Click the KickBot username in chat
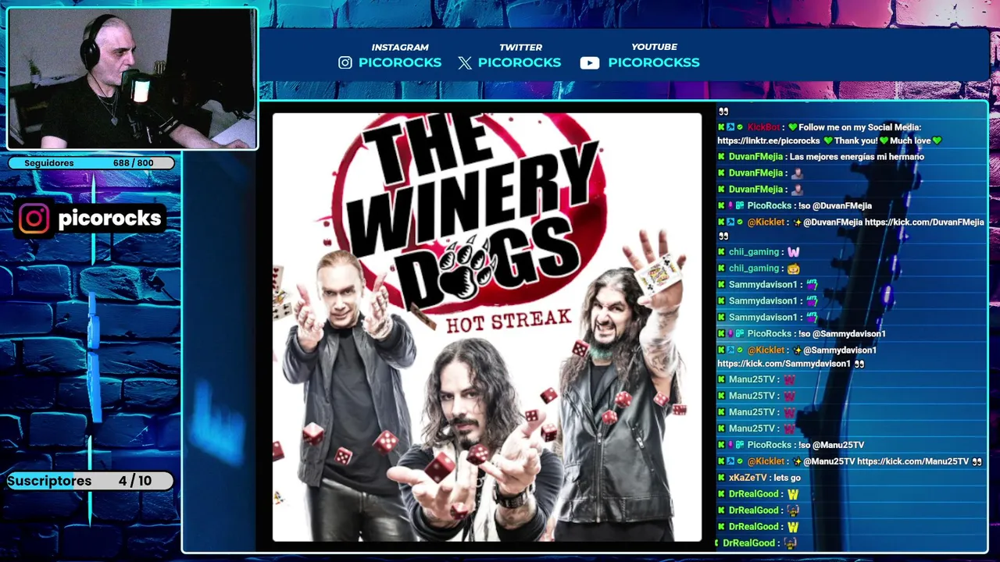This screenshot has height=562, width=1000. (763, 127)
